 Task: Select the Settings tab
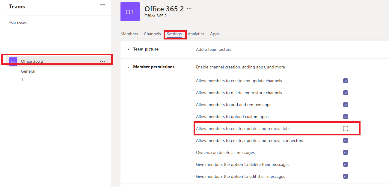[x=174, y=34]
